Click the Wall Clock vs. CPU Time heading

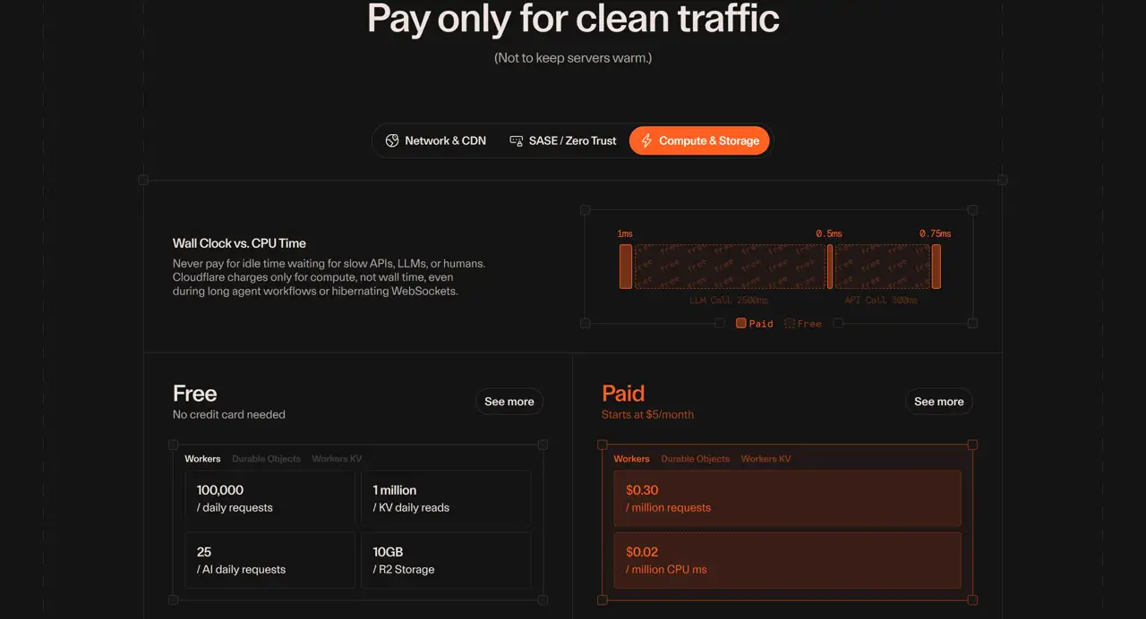click(x=239, y=243)
